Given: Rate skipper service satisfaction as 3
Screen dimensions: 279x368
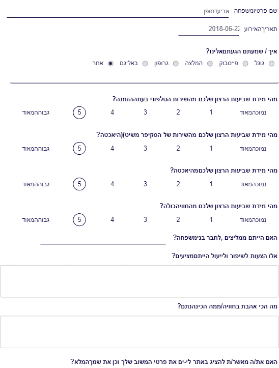Looking at the screenshot, I should (x=145, y=148).
